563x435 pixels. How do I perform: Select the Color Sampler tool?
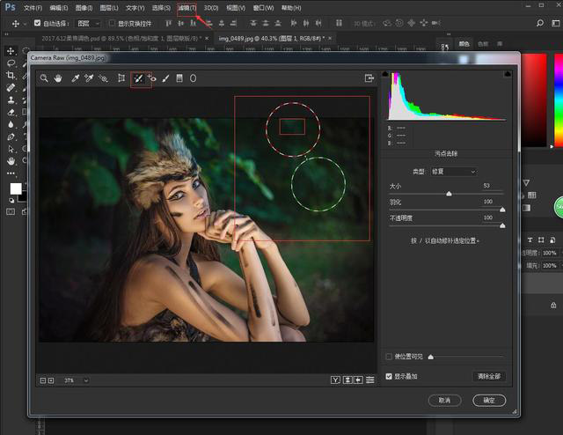tap(89, 78)
